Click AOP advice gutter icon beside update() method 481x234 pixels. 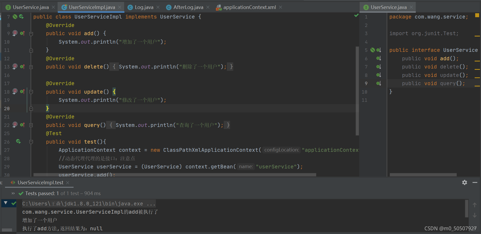pos(15,91)
